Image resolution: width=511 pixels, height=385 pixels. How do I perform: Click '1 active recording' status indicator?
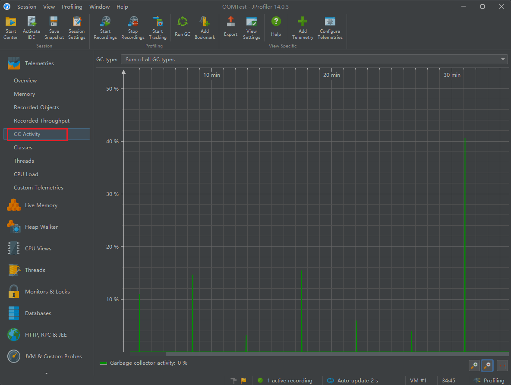(x=285, y=380)
